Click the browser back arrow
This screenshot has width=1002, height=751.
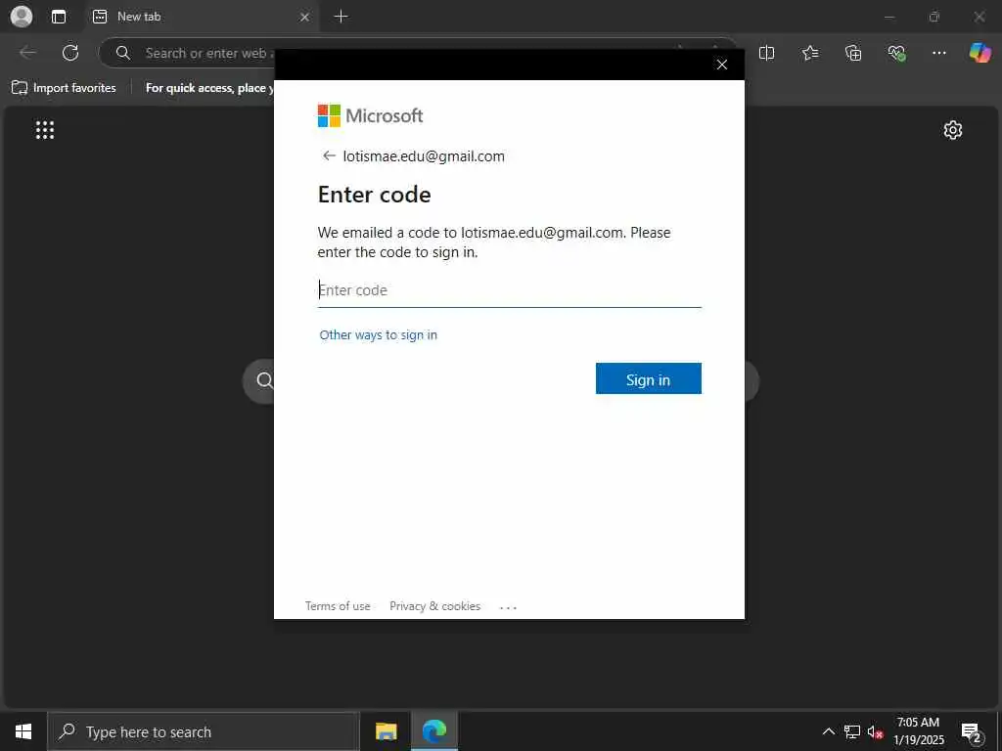(28, 53)
